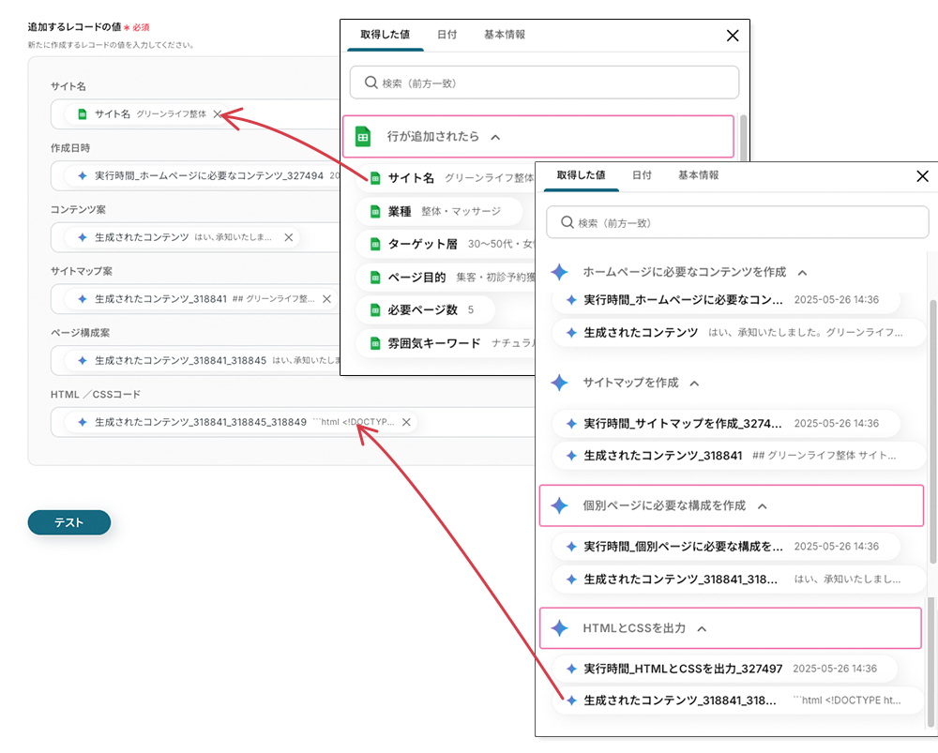Click AI sparkle icon beside HTMLとCSSを出力

pos(559,628)
